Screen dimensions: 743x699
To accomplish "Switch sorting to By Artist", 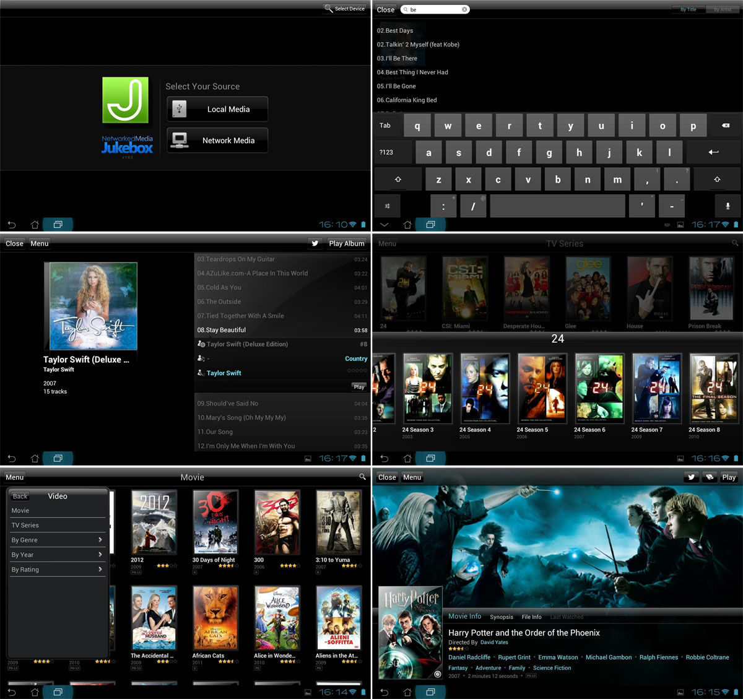I will [x=723, y=9].
